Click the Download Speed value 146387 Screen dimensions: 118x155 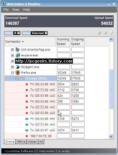pos(12,23)
